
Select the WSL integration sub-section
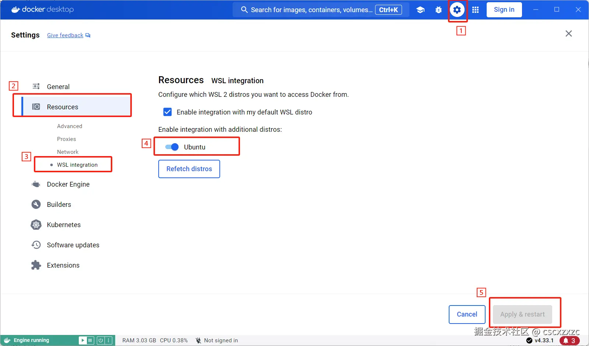click(x=77, y=165)
